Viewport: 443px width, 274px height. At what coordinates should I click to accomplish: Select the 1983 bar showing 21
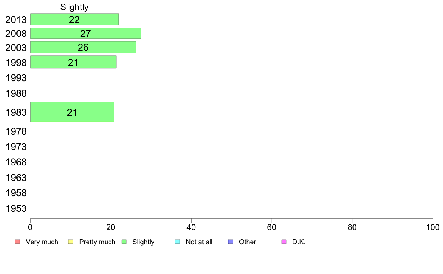coord(72,112)
